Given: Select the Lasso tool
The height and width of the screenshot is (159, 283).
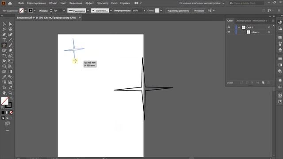Looking at the screenshot, I should tap(10, 29).
